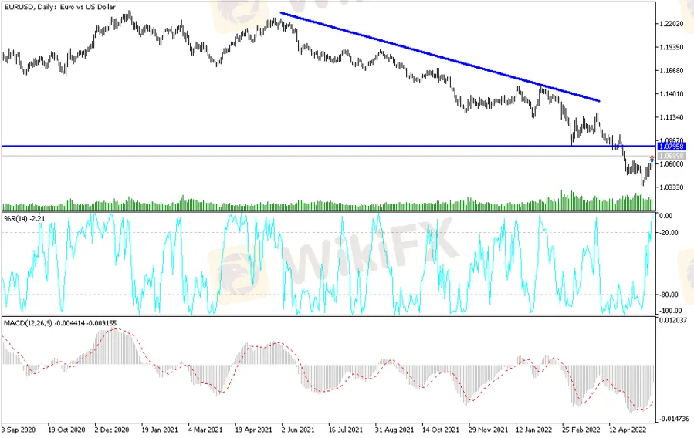Click the 0.00 level on the %R scale
The width and height of the screenshot is (694, 438).
[666, 216]
